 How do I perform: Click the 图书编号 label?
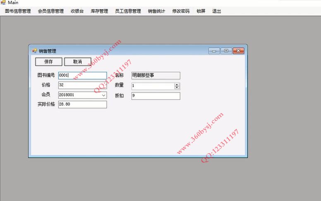tap(46, 75)
